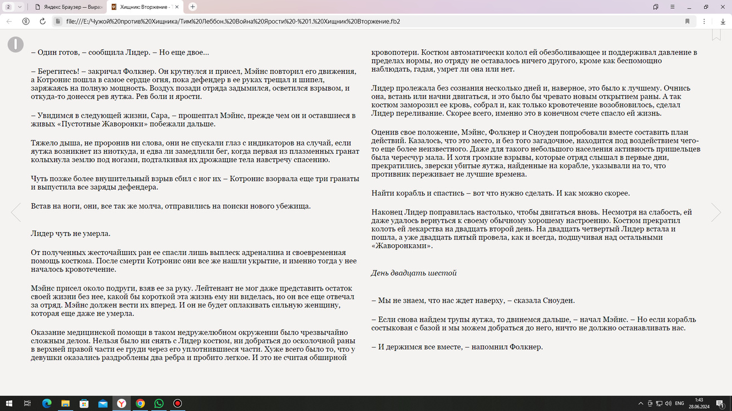
Task: Click the browser back arrow
Action: click(9, 21)
